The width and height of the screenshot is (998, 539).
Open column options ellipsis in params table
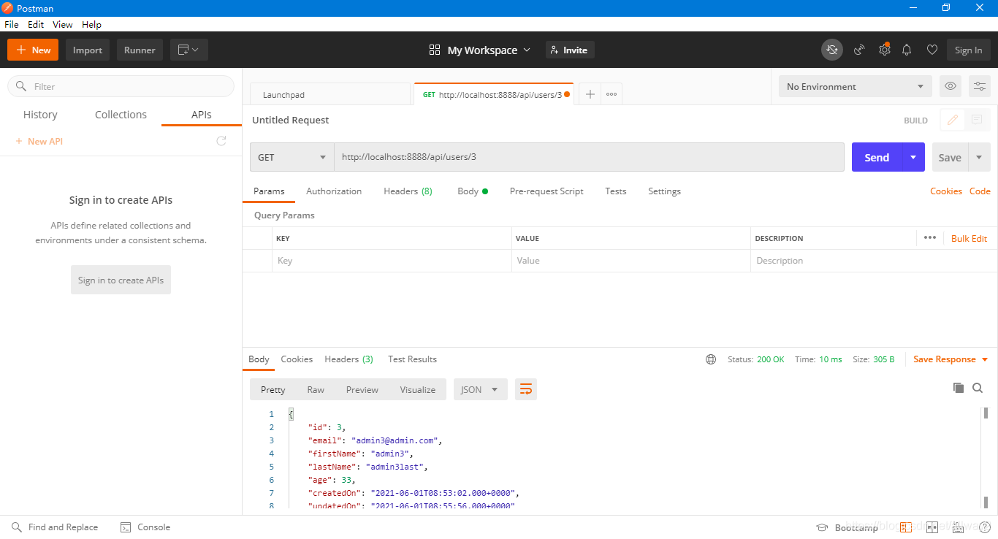pyautogui.click(x=929, y=237)
